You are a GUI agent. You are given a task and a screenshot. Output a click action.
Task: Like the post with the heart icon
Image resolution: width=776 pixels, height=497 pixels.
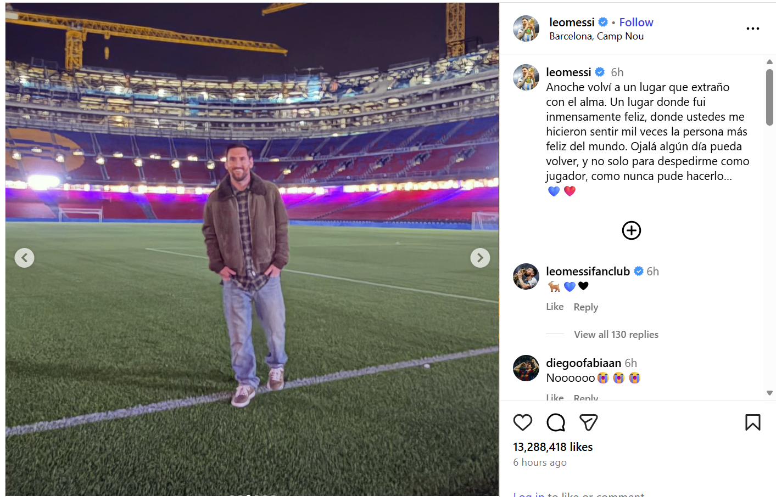coord(522,422)
